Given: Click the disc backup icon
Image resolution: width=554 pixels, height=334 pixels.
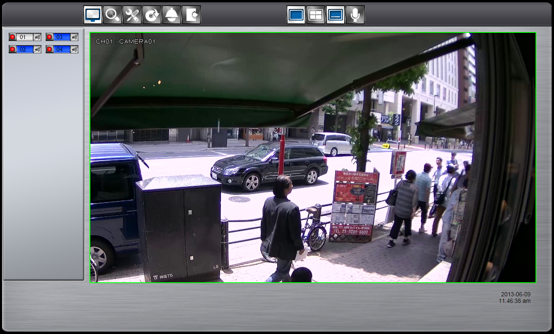Looking at the screenshot, I should [152, 15].
